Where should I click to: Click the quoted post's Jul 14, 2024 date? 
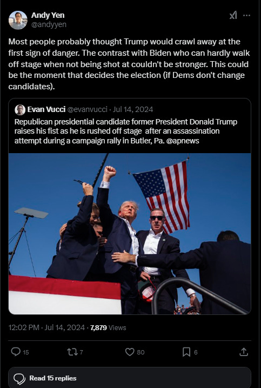coord(133,109)
